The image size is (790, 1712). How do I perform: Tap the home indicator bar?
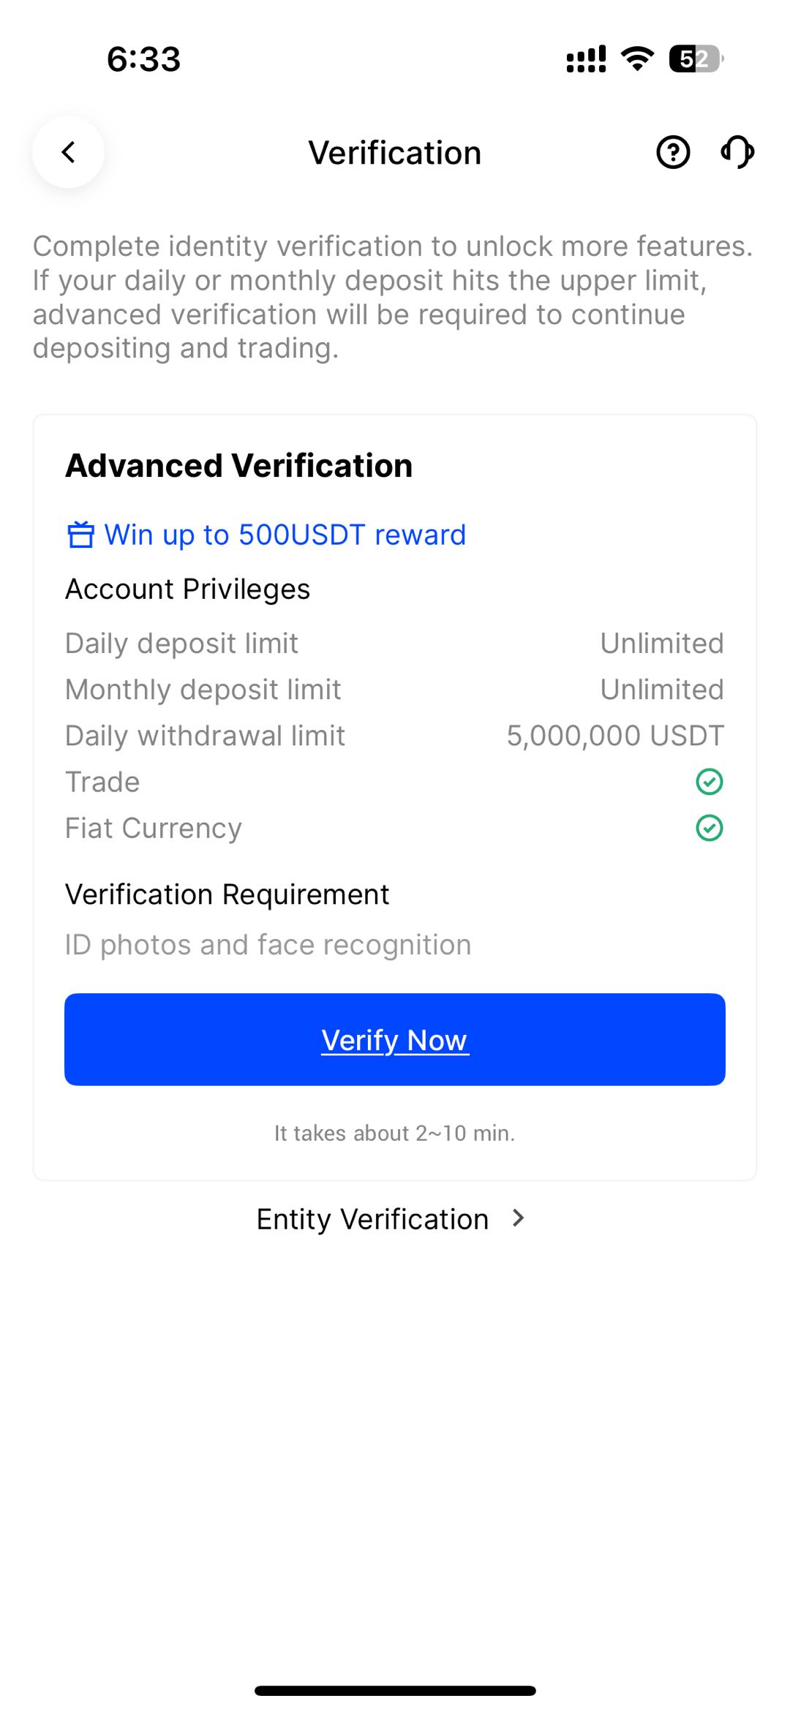click(x=395, y=1690)
